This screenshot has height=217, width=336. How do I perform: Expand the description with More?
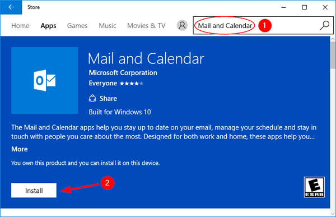pyautogui.click(x=20, y=149)
